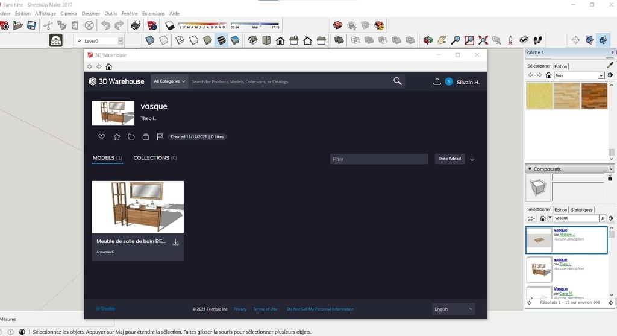The height and width of the screenshot is (336, 617).
Task: Open components navigation dropdown arrow beside home
Action: [550, 218]
